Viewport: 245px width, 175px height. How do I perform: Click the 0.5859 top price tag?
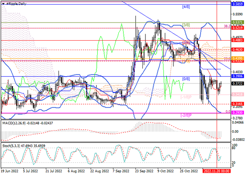[238, 2]
